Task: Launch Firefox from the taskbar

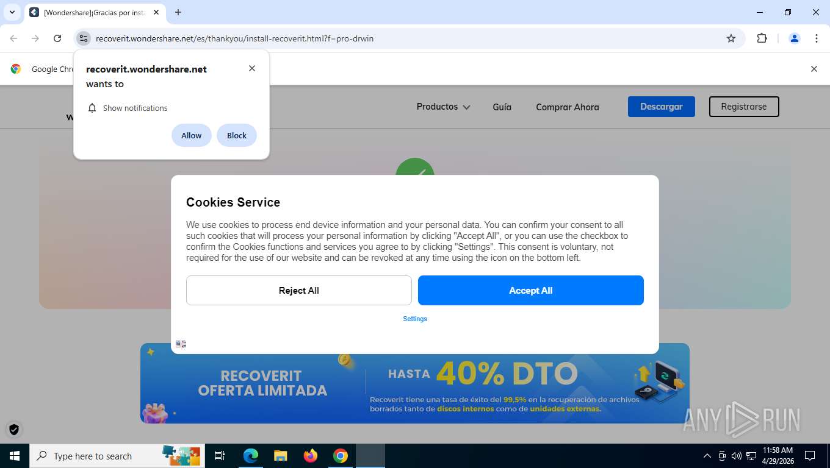Action: pyautogui.click(x=311, y=456)
